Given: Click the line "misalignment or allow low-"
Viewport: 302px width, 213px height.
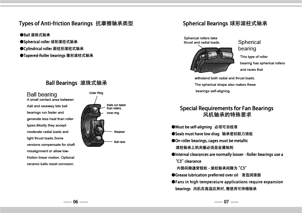Looking at the screenshot, I should (x=48, y=151).
